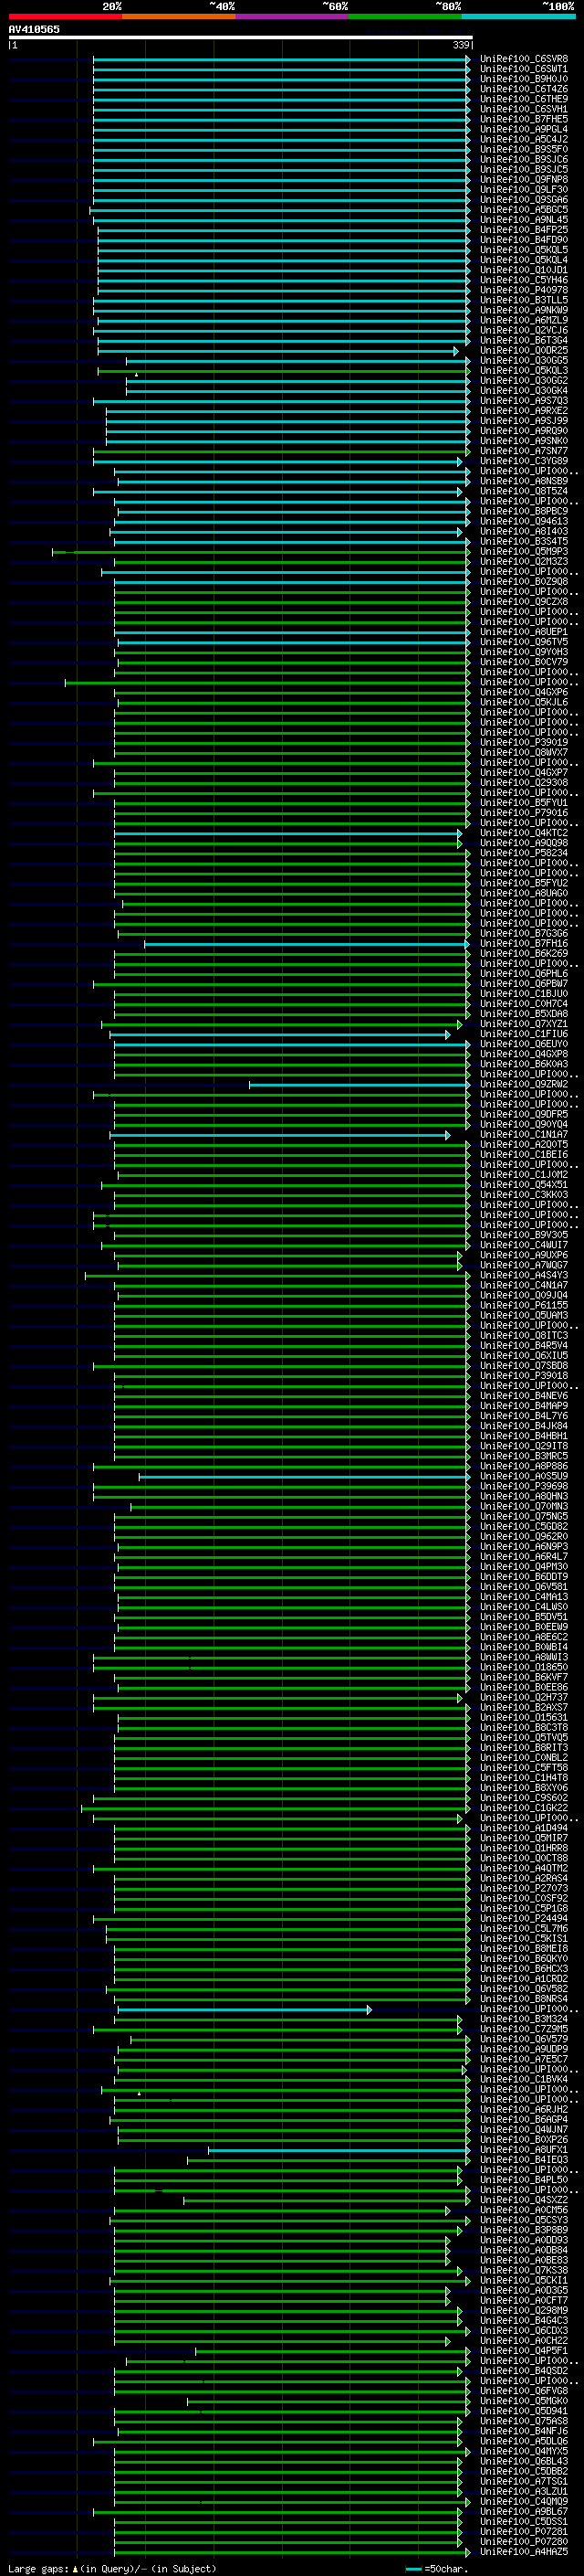Open hit UniRef100_Q6FVG8

point(524,2391)
